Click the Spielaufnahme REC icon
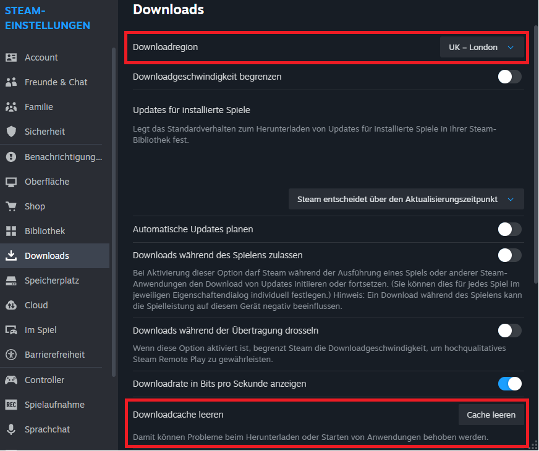The width and height of the screenshot is (539, 451). point(11,405)
